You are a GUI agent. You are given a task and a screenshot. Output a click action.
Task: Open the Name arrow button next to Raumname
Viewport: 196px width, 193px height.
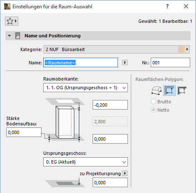click(x=125, y=63)
